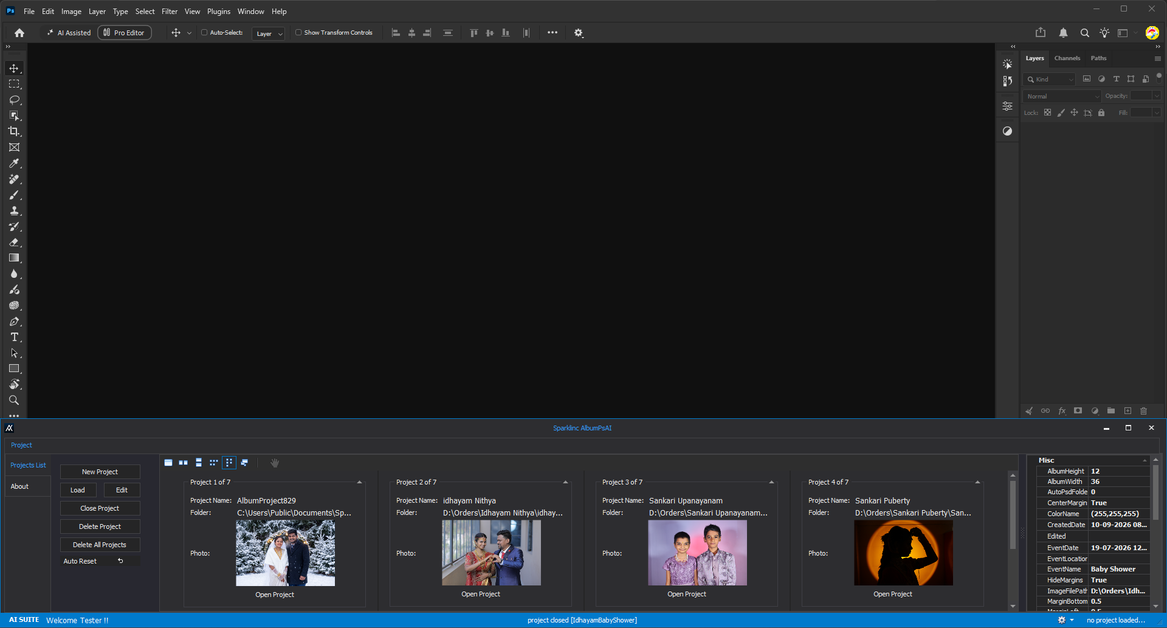
Task: Click the delete layer trash icon
Action: coord(1143,411)
